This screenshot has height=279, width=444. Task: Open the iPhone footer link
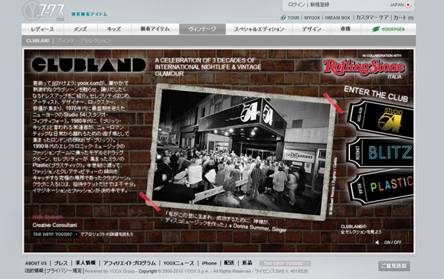[209, 263]
